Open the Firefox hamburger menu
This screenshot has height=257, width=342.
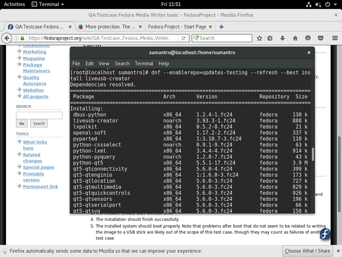pos(335,38)
